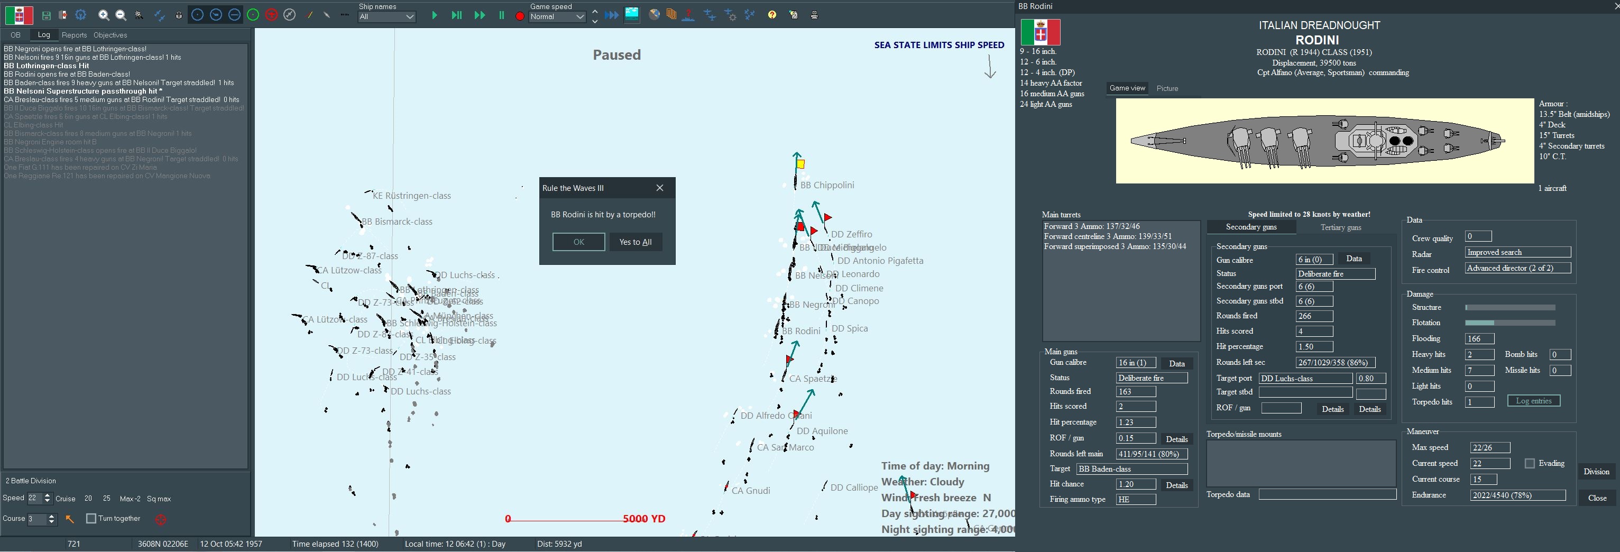The width and height of the screenshot is (1620, 552).
Task: Click the Speed spinner up arrow
Action: [48, 495]
